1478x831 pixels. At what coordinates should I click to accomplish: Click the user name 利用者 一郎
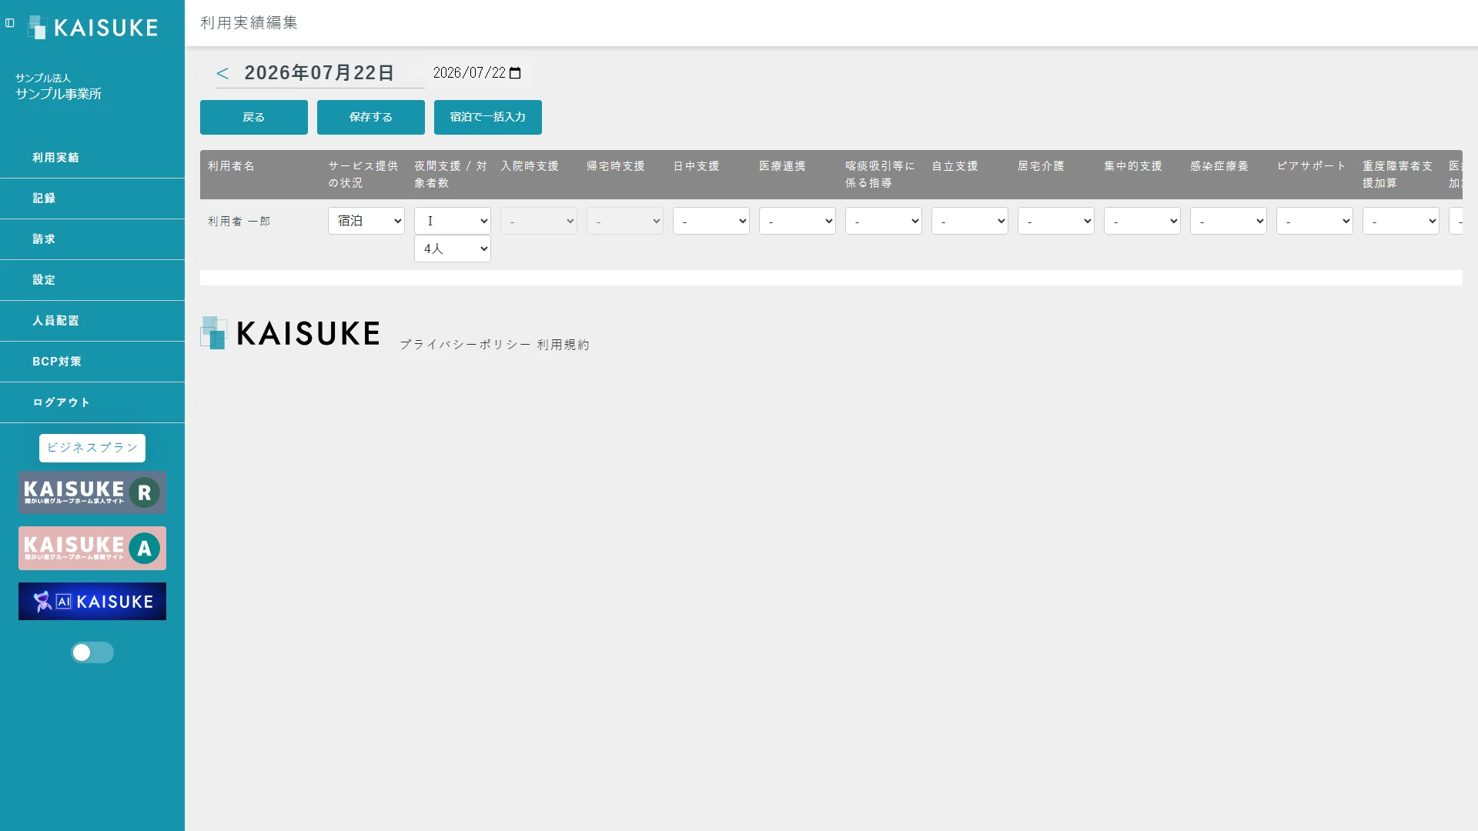point(239,222)
